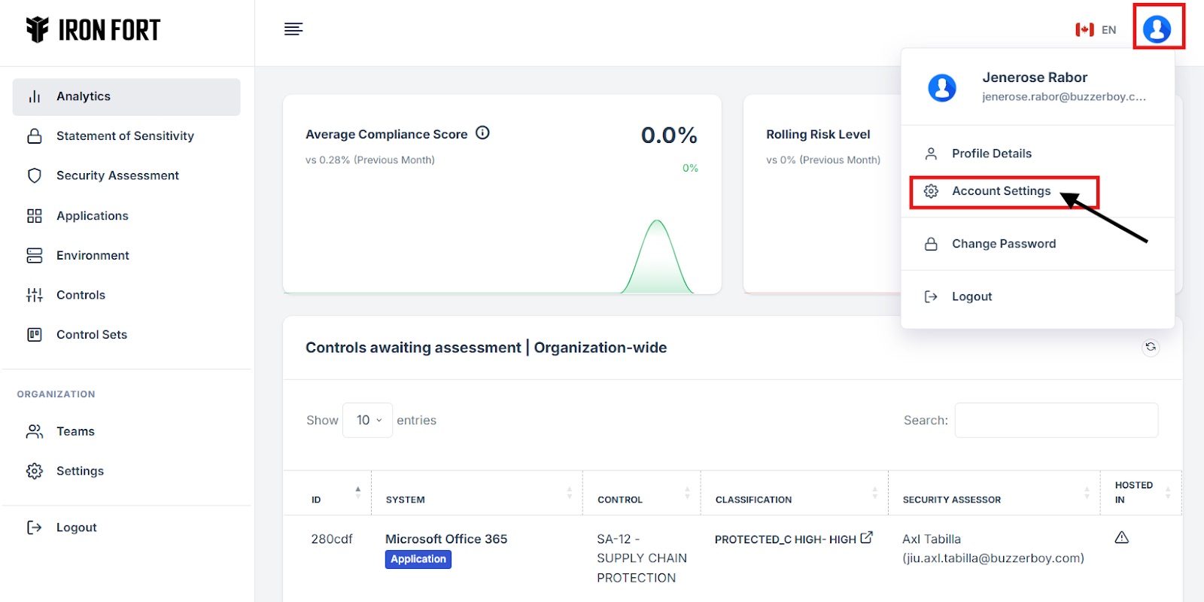Screen dimensions: 1204x602
Task: Click the Iron Fort logo
Action: click(93, 30)
